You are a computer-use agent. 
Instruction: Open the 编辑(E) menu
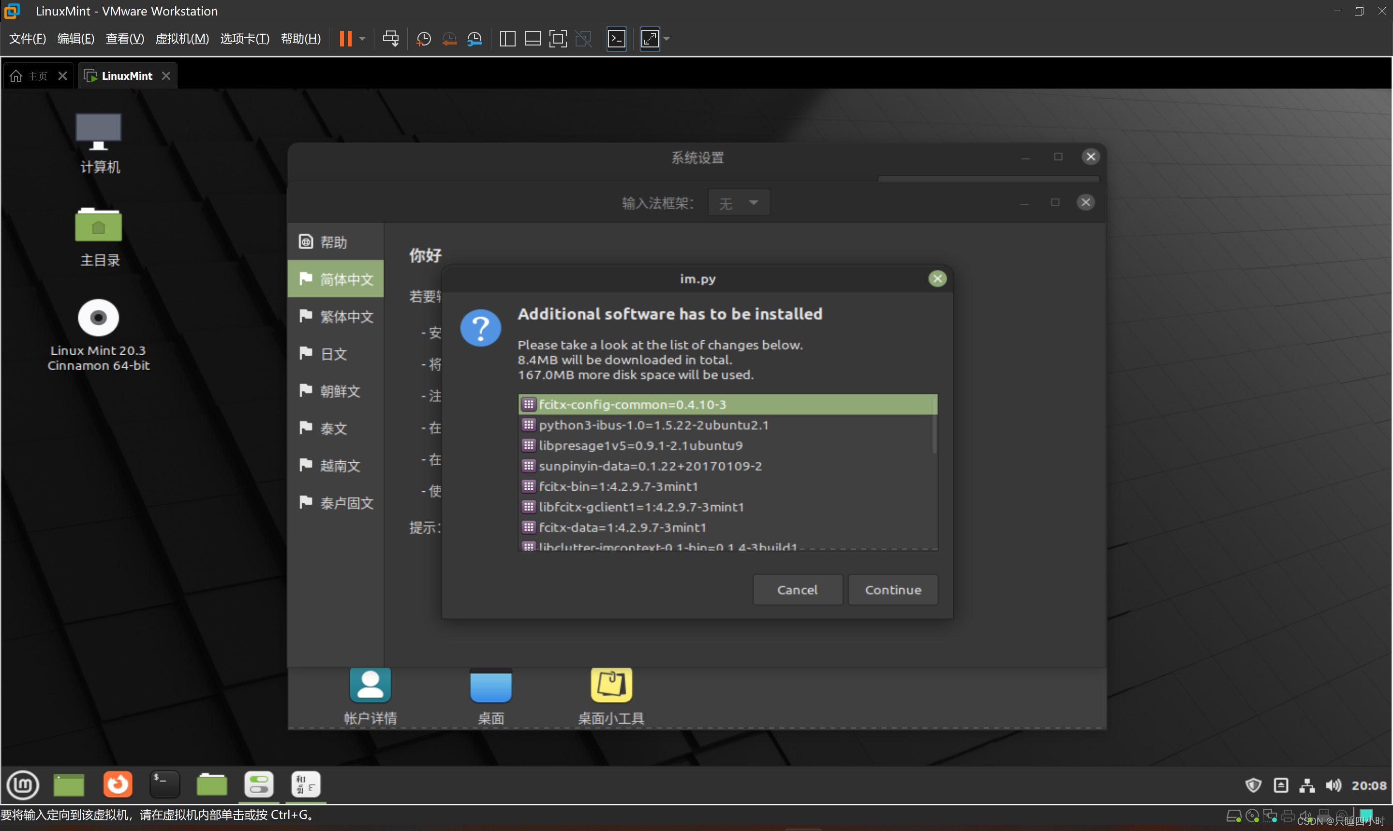76,39
